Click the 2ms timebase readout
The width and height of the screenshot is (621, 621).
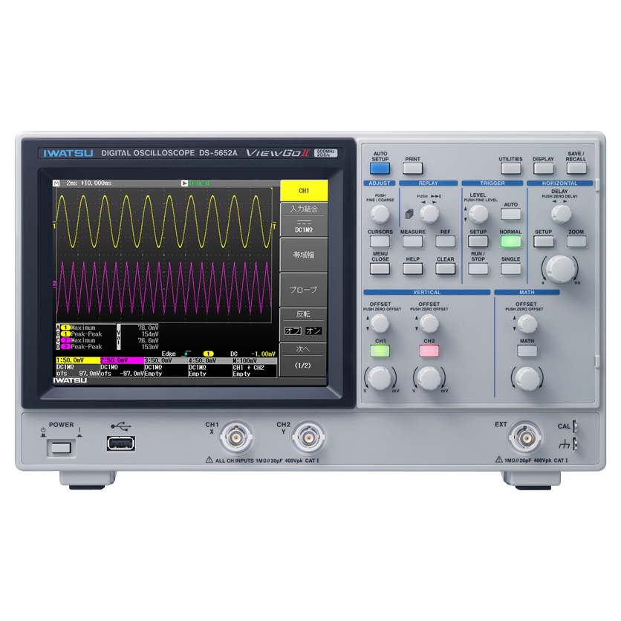tap(72, 183)
